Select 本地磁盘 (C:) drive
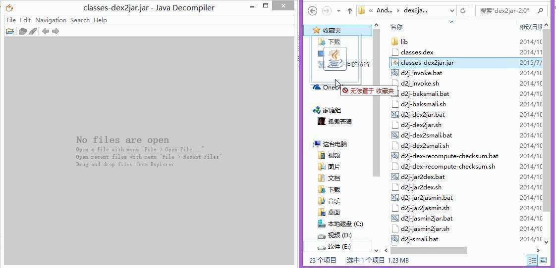The height and width of the screenshot is (268, 556). 340,224
